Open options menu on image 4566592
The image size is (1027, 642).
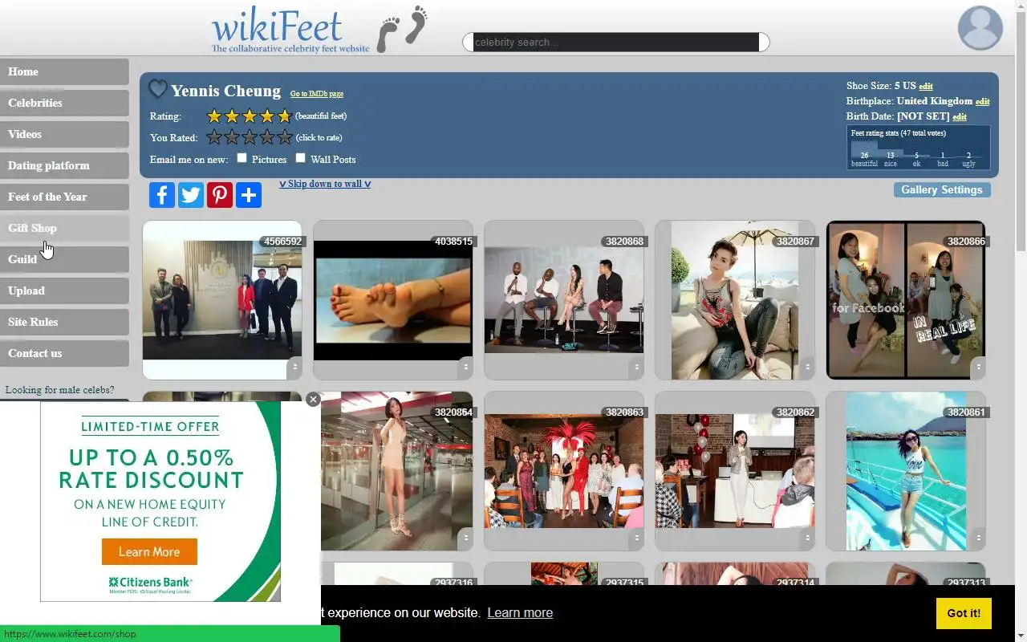pos(294,367)
